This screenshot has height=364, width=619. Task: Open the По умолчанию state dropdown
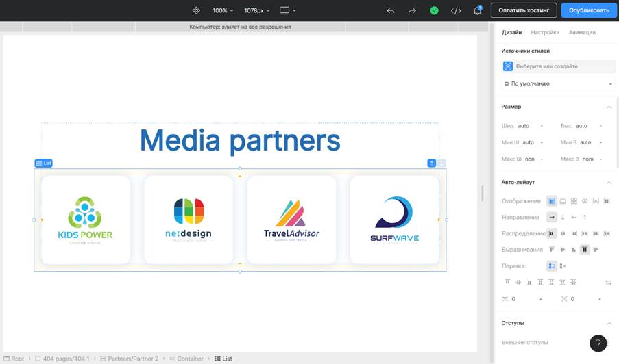click(558, 83)
